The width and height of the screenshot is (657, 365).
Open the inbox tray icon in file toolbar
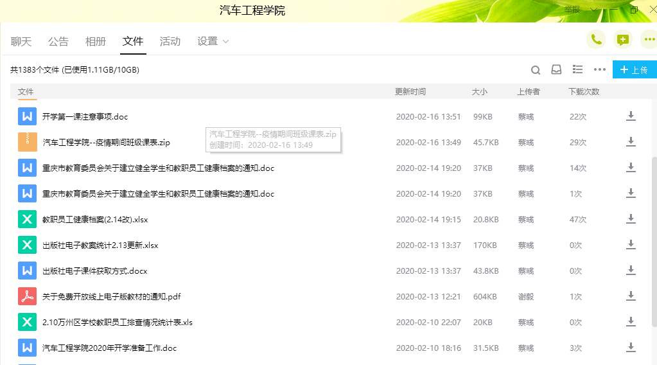[556, 70]
